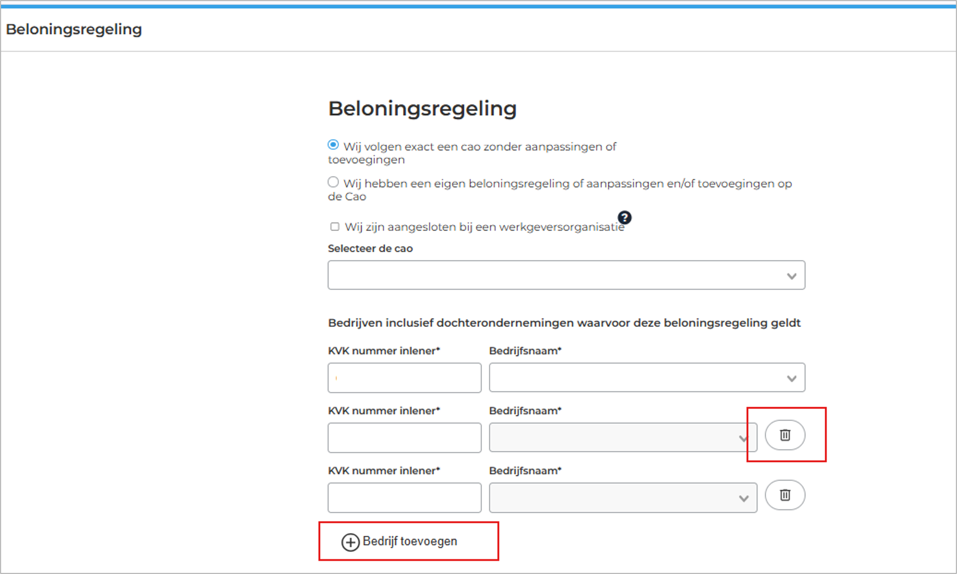This screenshot has height=574, width=957.
Task: Select the radio option about exactly following a cao
Action: [333, 144]
